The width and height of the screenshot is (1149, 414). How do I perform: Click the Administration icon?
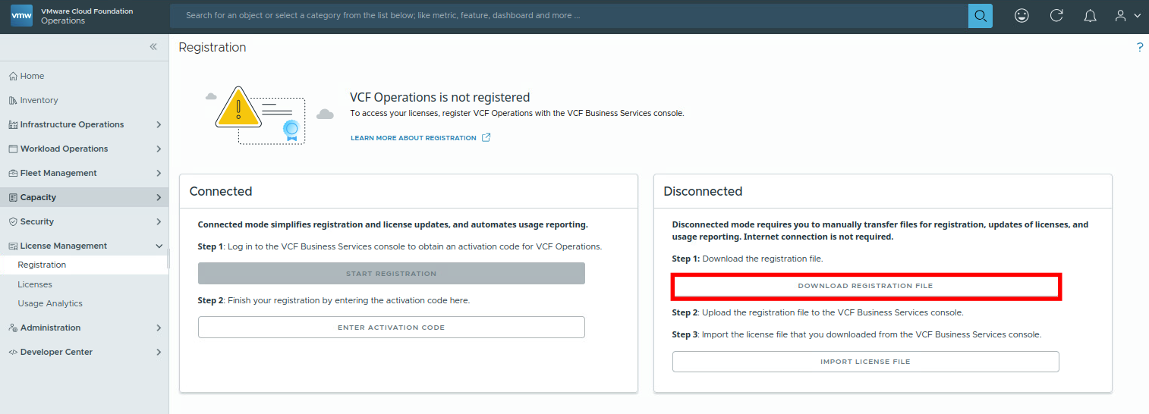(x=13, y=328)
